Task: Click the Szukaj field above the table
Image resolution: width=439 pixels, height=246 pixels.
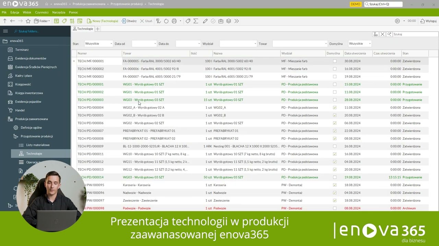Action: pos(415,34)
